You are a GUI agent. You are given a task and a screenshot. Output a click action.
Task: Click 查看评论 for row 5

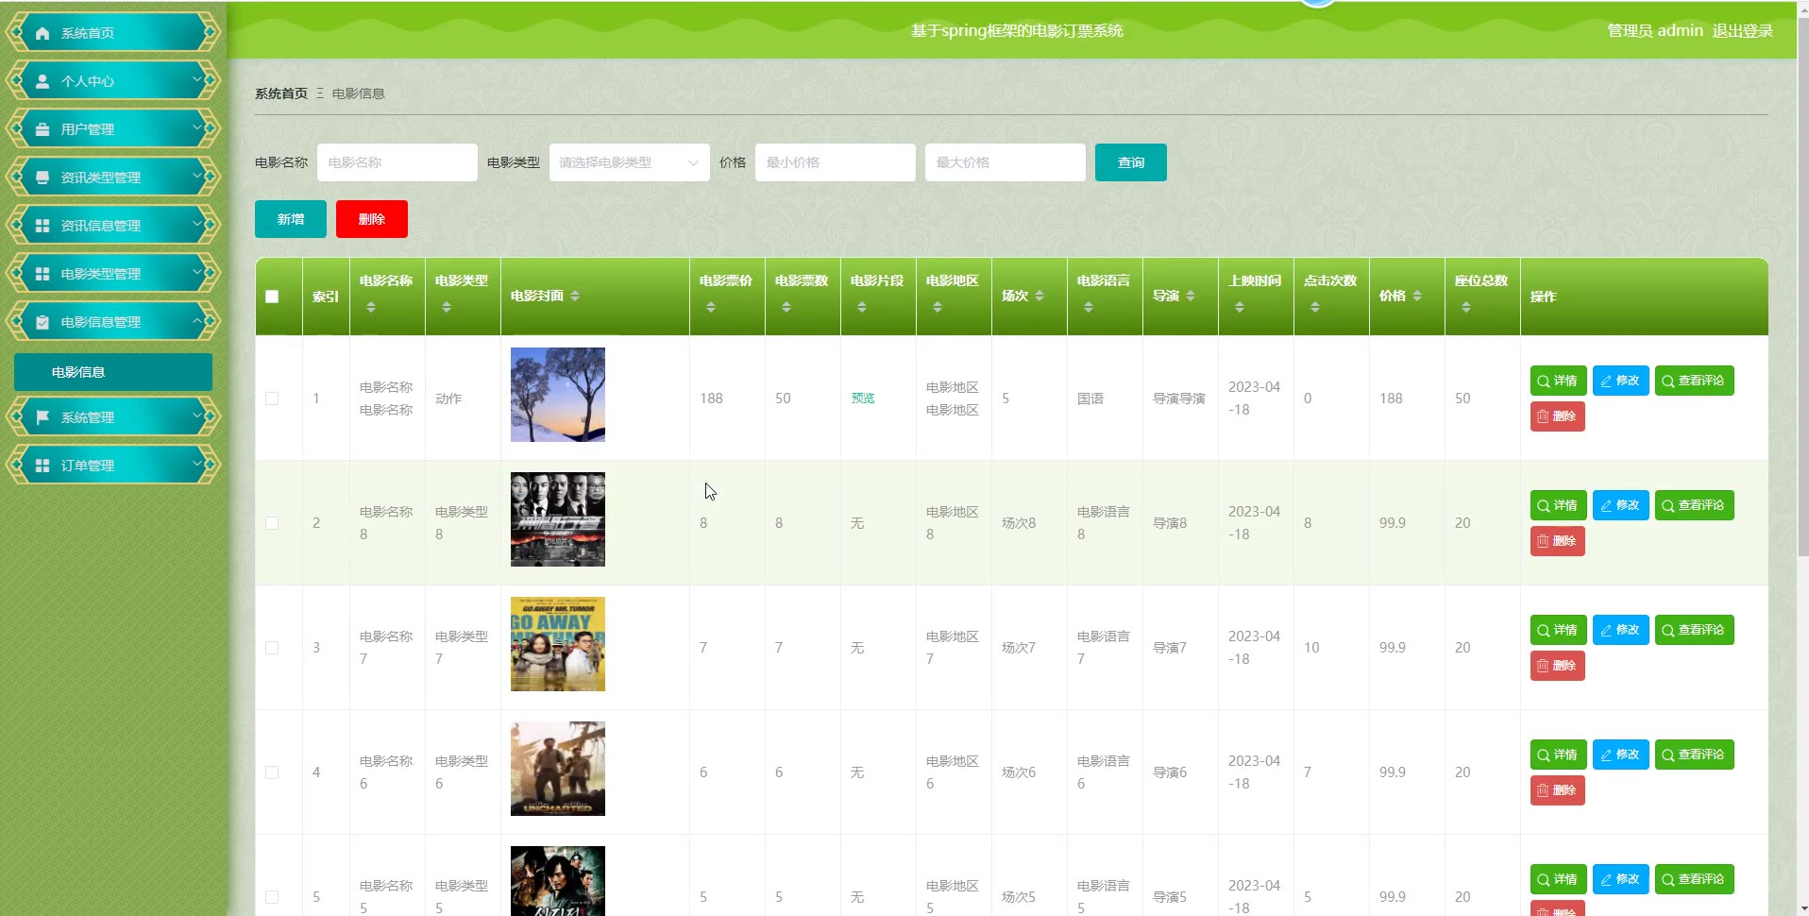(1694, 879)
